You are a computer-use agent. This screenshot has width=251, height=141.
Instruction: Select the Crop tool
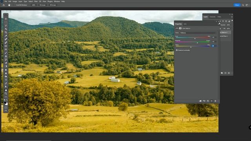(x=6, y=33)
